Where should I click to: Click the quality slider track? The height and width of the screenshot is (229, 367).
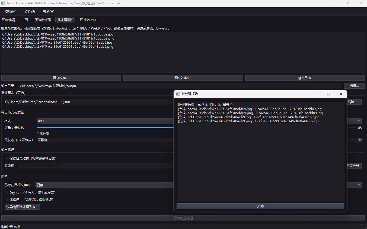(105, 128)
